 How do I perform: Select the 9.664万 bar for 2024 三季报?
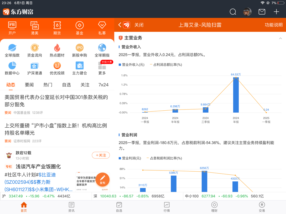pos(206,110)
